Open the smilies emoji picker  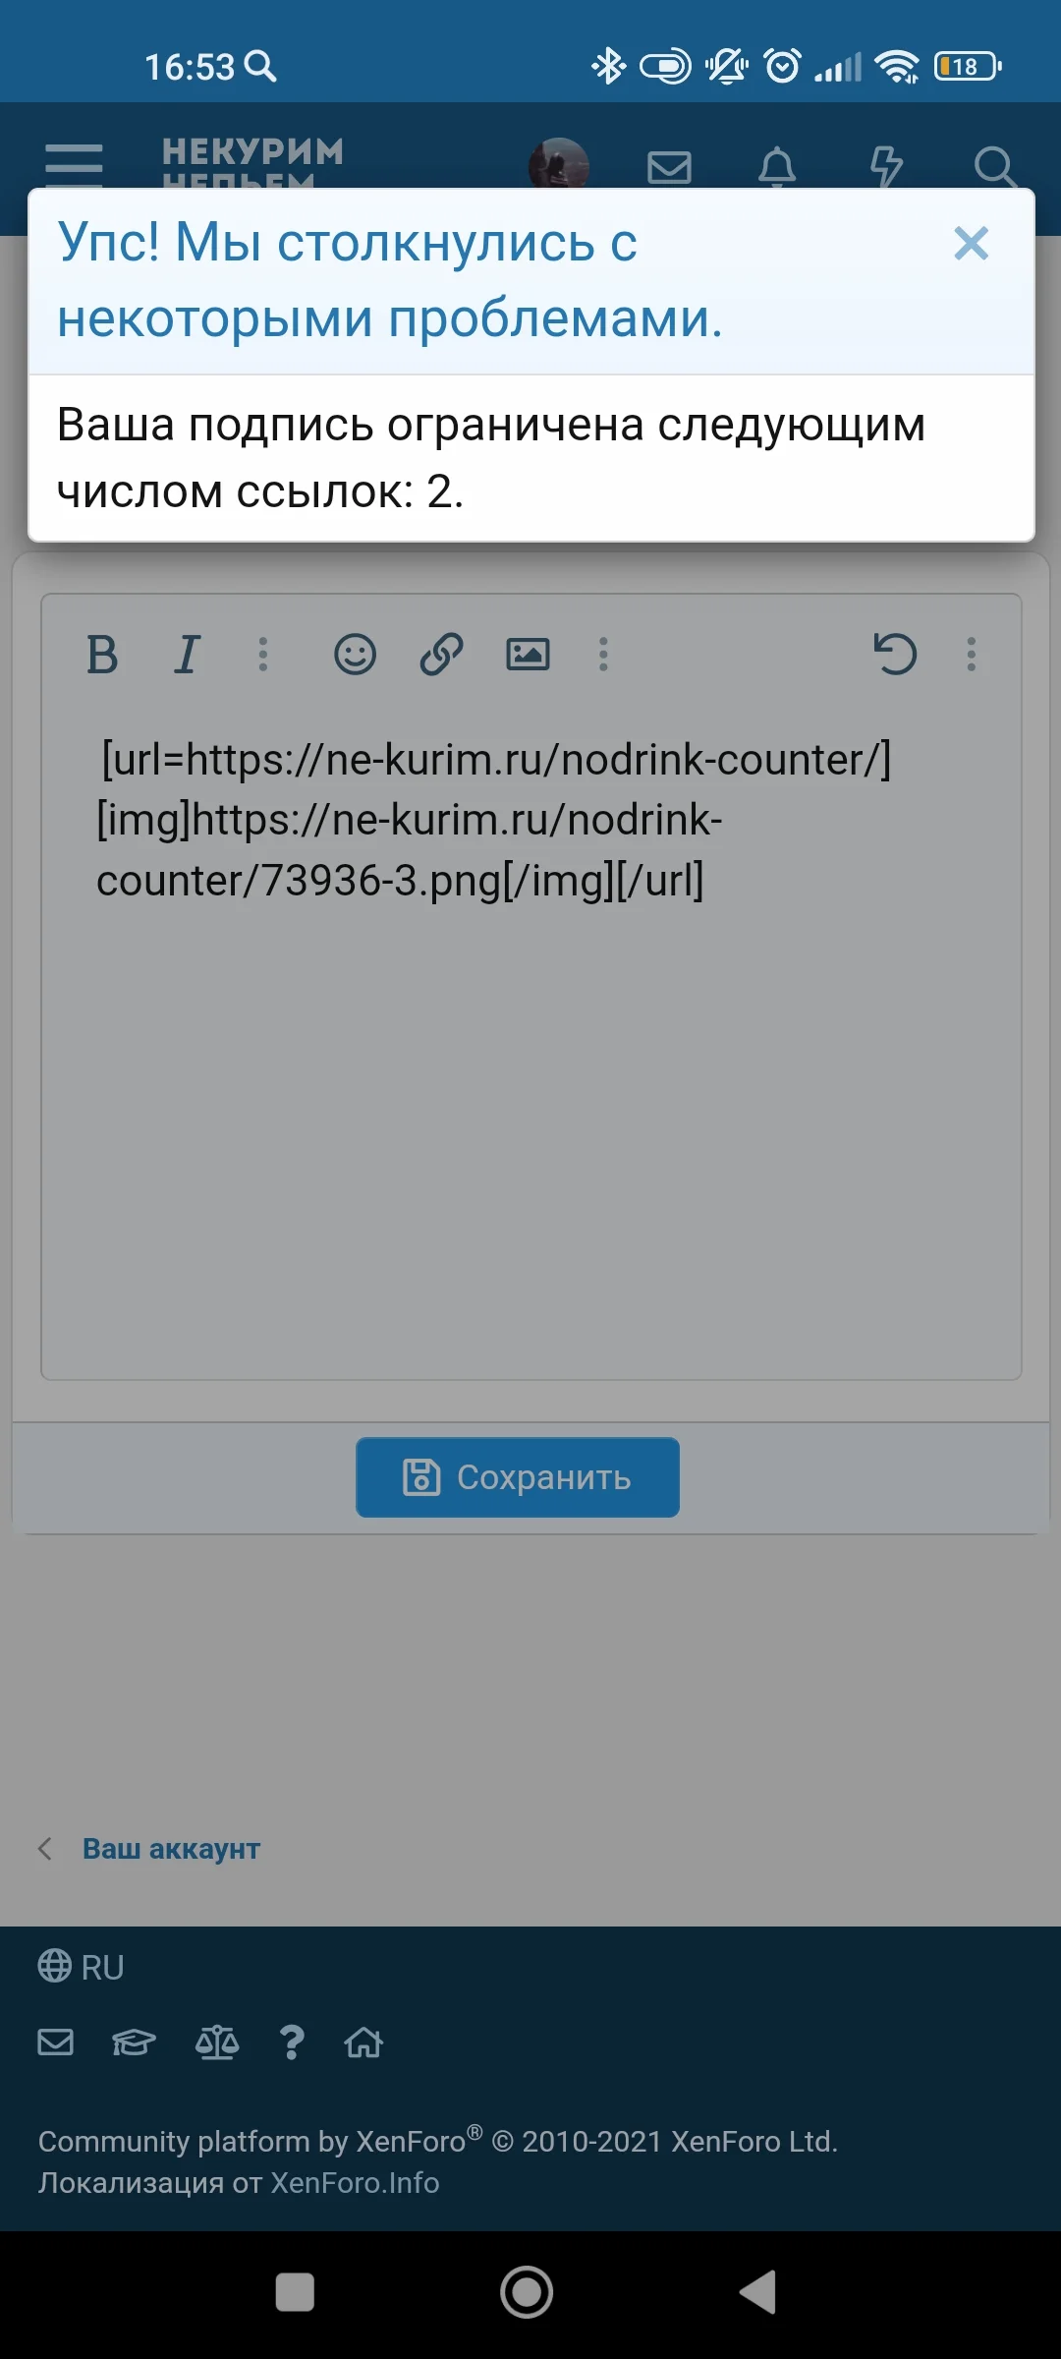point(355,655)
